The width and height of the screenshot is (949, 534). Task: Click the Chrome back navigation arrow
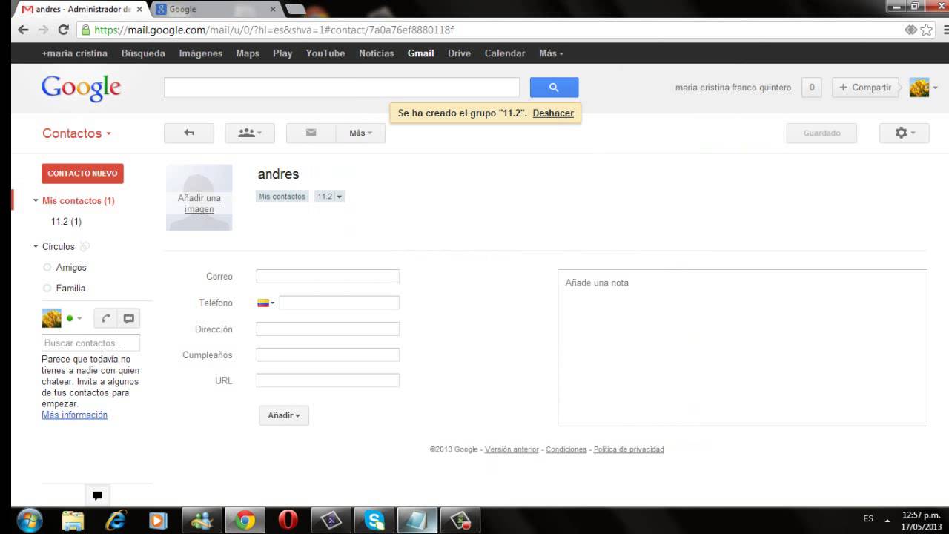pyautogui.click(x=23, y=30)
